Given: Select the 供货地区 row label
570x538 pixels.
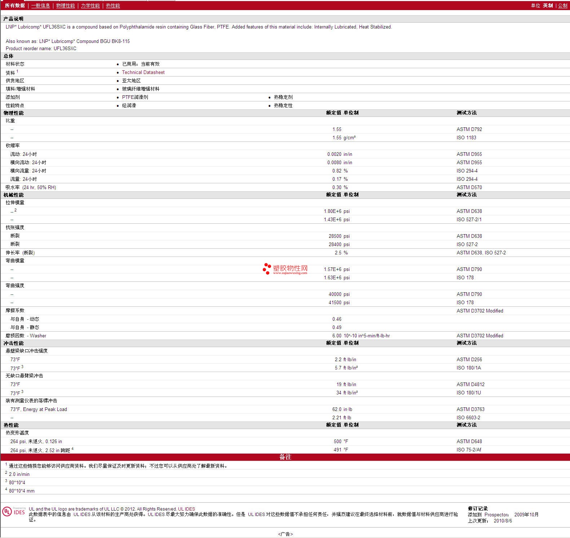Looking at the screenshot, I should tap(15, 80).
